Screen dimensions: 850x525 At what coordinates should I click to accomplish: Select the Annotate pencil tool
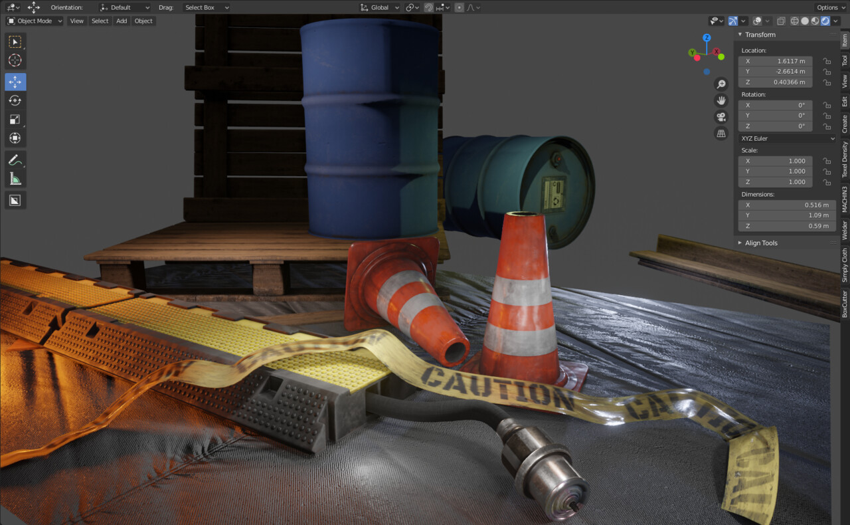(x=15, y=159)
